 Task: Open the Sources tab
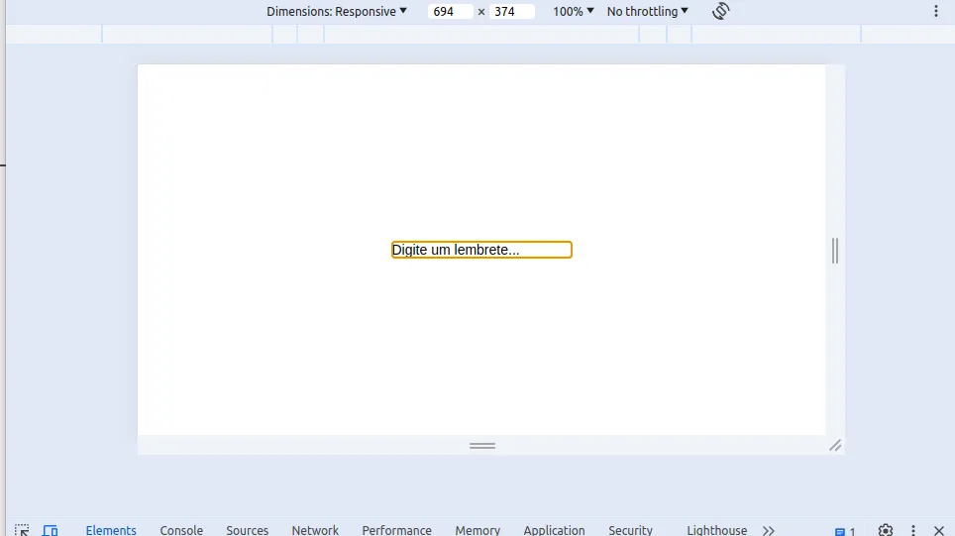click(x=248, y=530)
